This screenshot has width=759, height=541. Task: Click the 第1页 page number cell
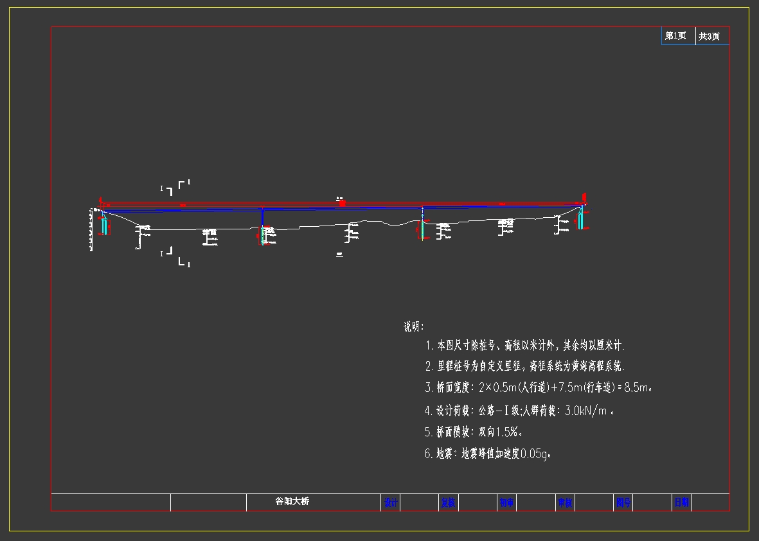676,36
